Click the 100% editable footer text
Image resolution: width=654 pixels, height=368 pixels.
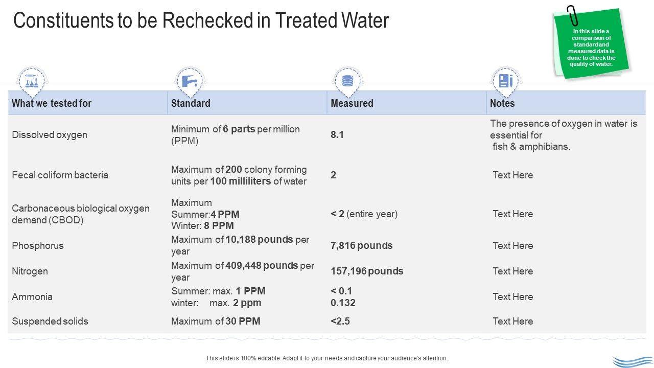326,358
